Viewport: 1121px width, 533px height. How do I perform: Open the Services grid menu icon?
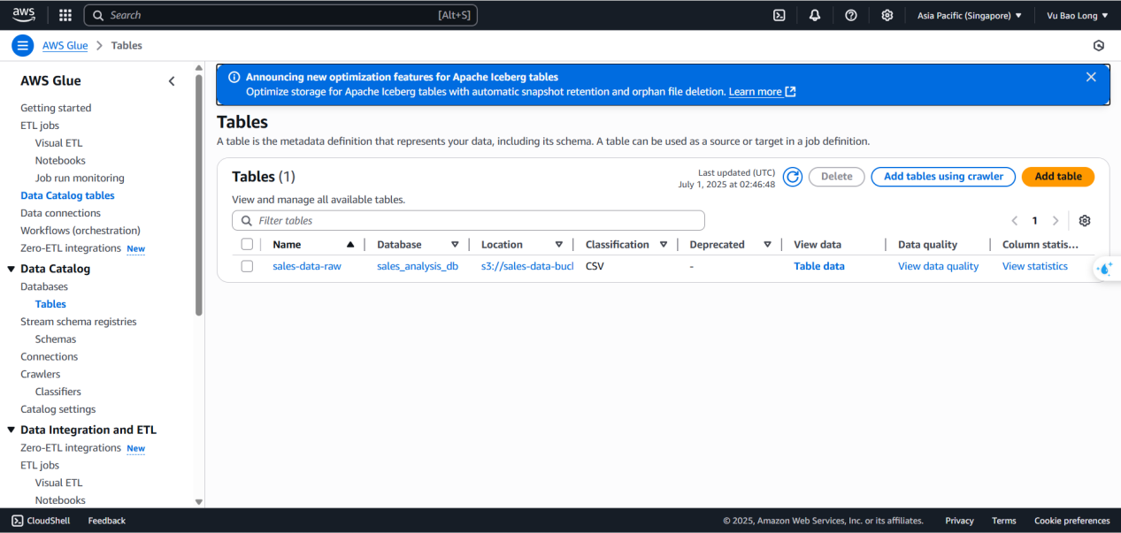[65, 15]
